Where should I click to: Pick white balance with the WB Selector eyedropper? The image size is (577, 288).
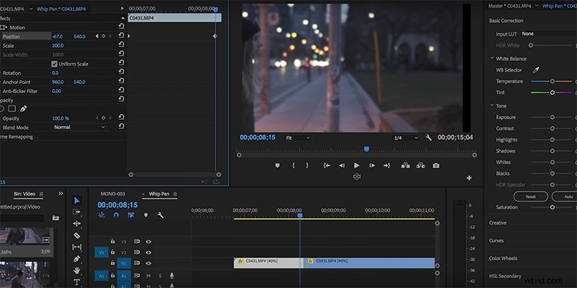pos(536,70)
